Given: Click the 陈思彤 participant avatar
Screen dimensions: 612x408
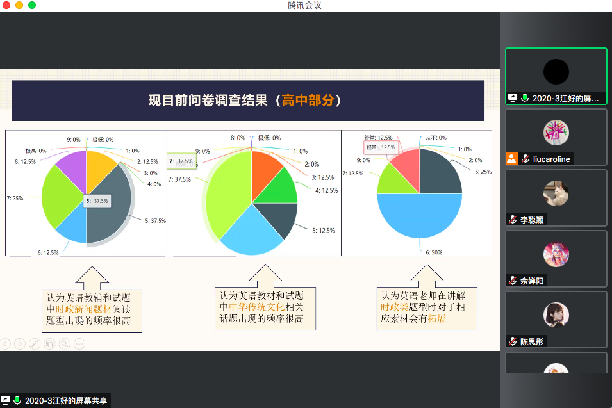Looking at the screenshot, I should click(556, 314).
